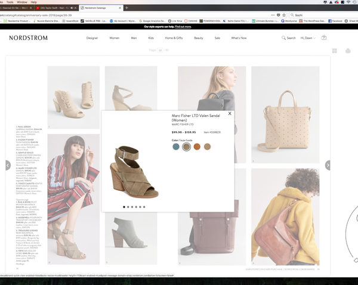Open The WordPress Dashboard bookmark
Screen dimensions: 358x285
coord(312,21)
